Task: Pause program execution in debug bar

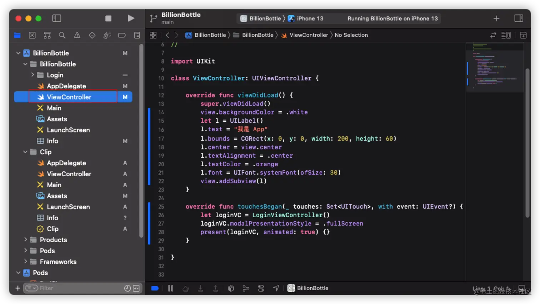Action: click(x=171, y=288)
